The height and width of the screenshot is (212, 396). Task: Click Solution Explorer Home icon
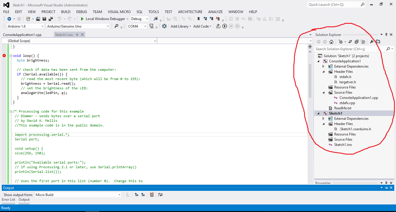331,42
